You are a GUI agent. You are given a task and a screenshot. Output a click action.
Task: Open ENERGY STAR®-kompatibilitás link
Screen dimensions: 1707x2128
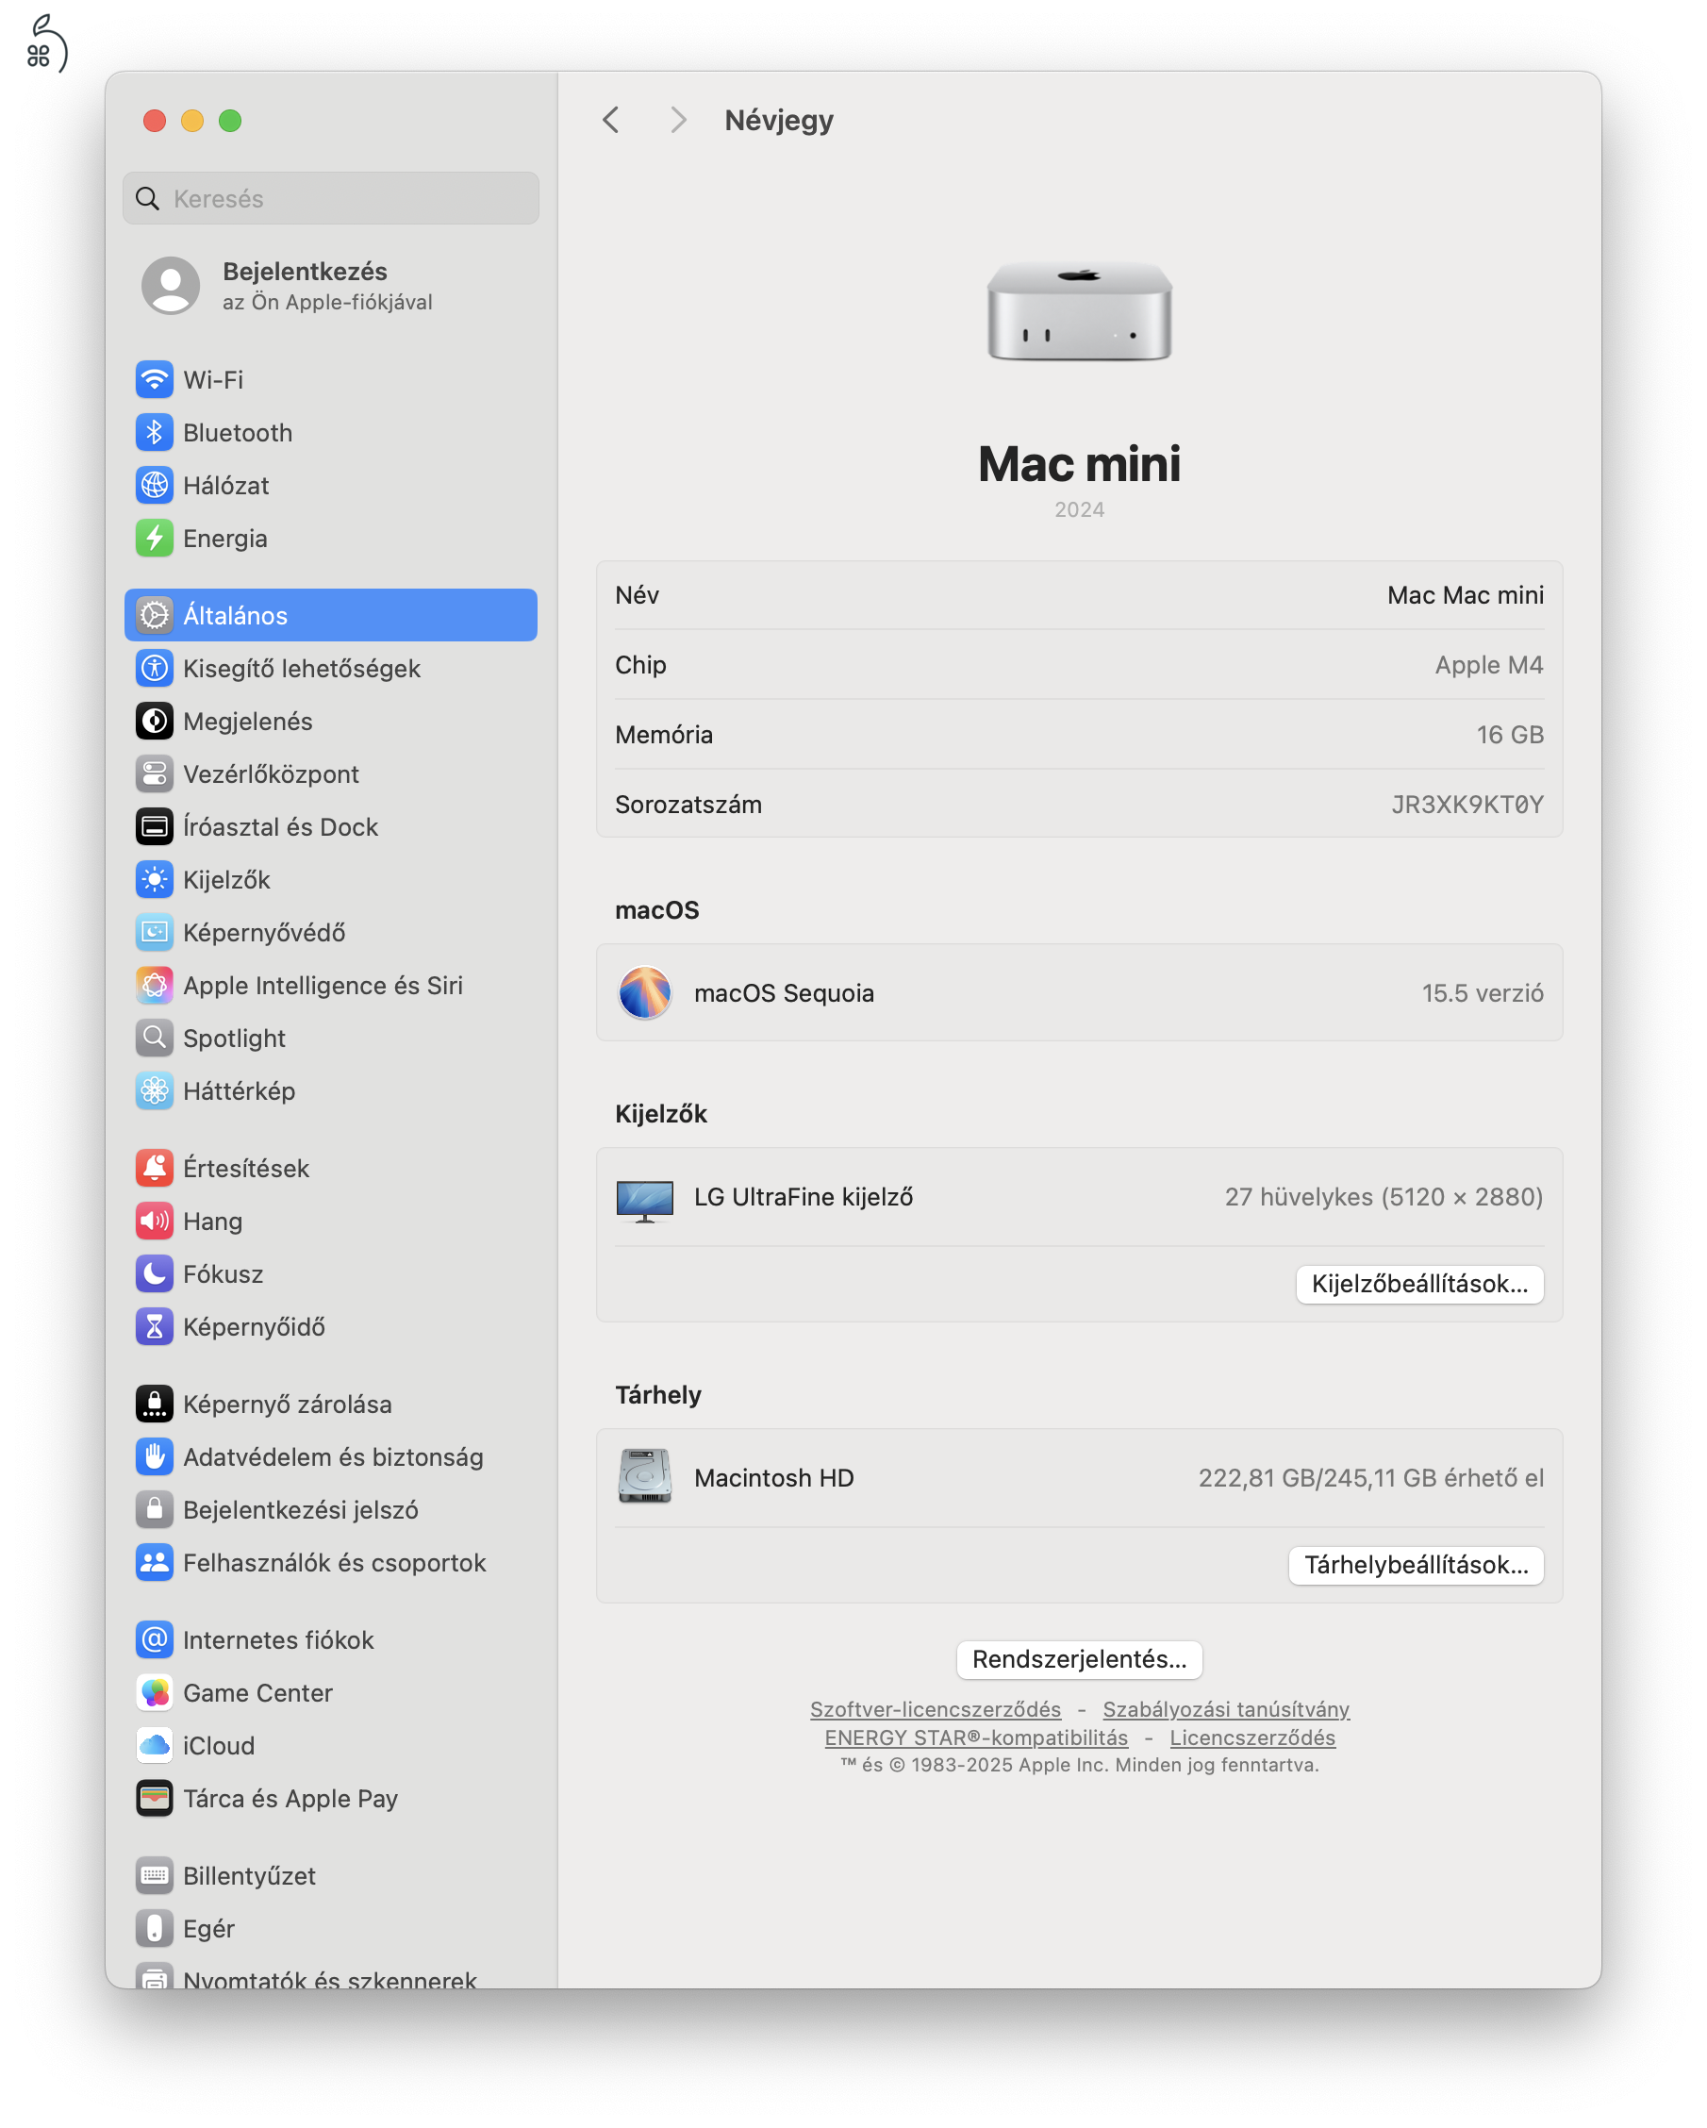tap(976, 1738)
